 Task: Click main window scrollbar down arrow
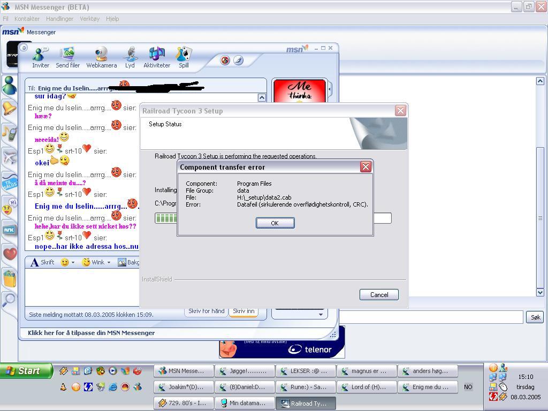(x=540, y=292)
